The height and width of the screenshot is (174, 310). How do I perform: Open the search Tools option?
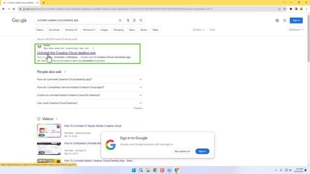click(212, 30)
